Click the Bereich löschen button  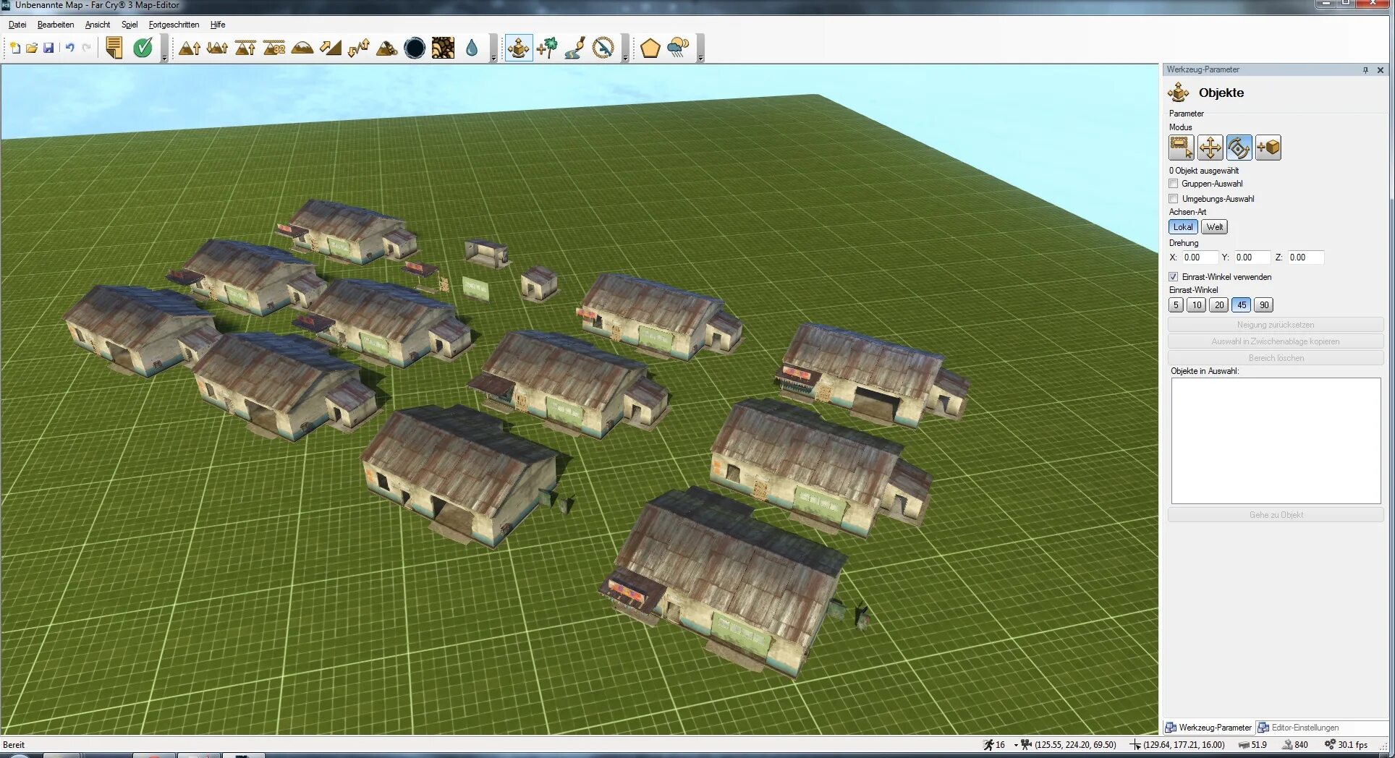[1276, 358]
